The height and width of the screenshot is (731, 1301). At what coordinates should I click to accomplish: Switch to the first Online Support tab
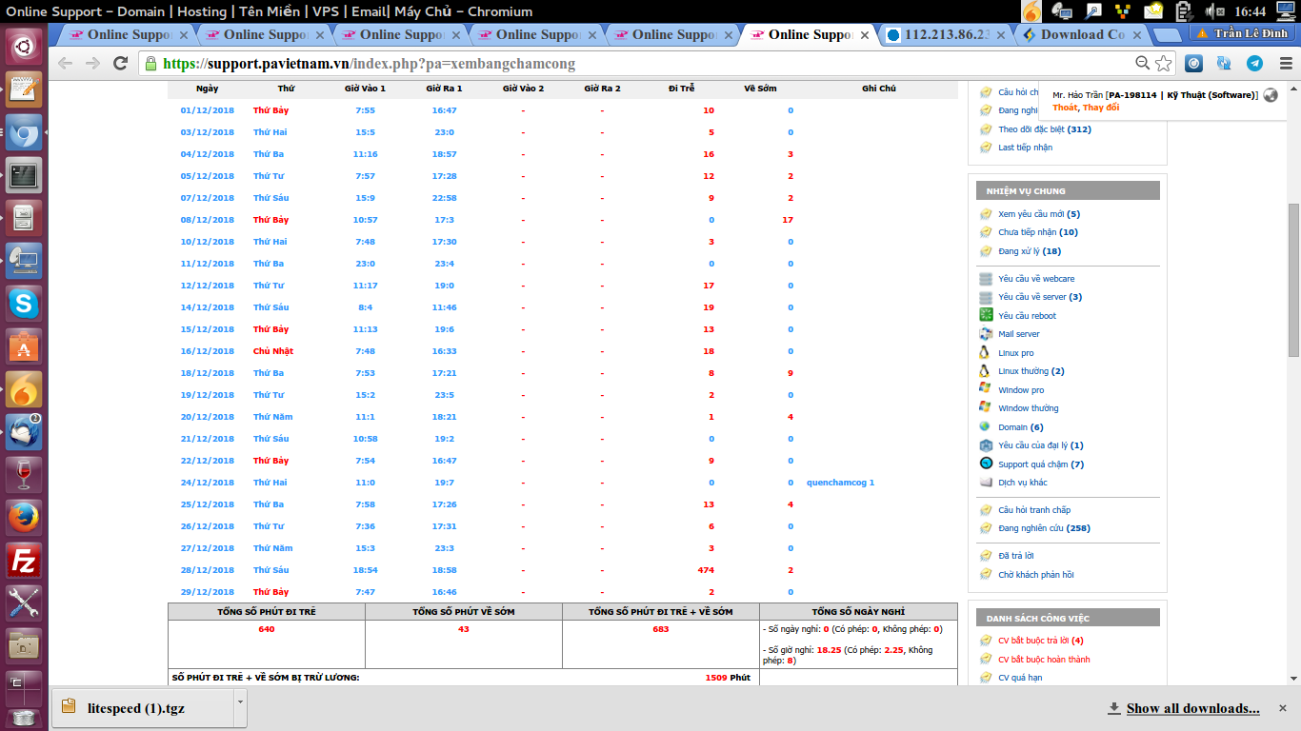tap(129, 34)
